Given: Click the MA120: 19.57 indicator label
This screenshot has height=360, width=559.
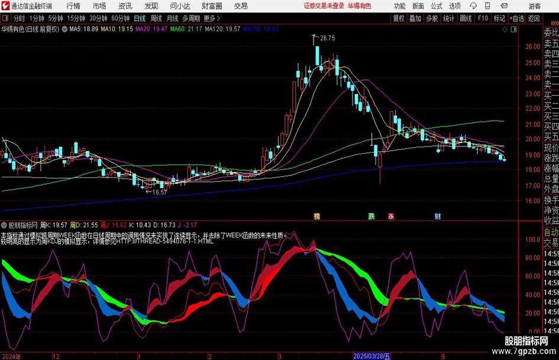Looking at the screenshot, I should point(222,29).
